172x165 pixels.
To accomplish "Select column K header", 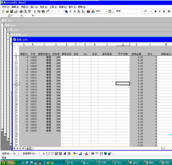I will 136,44.
